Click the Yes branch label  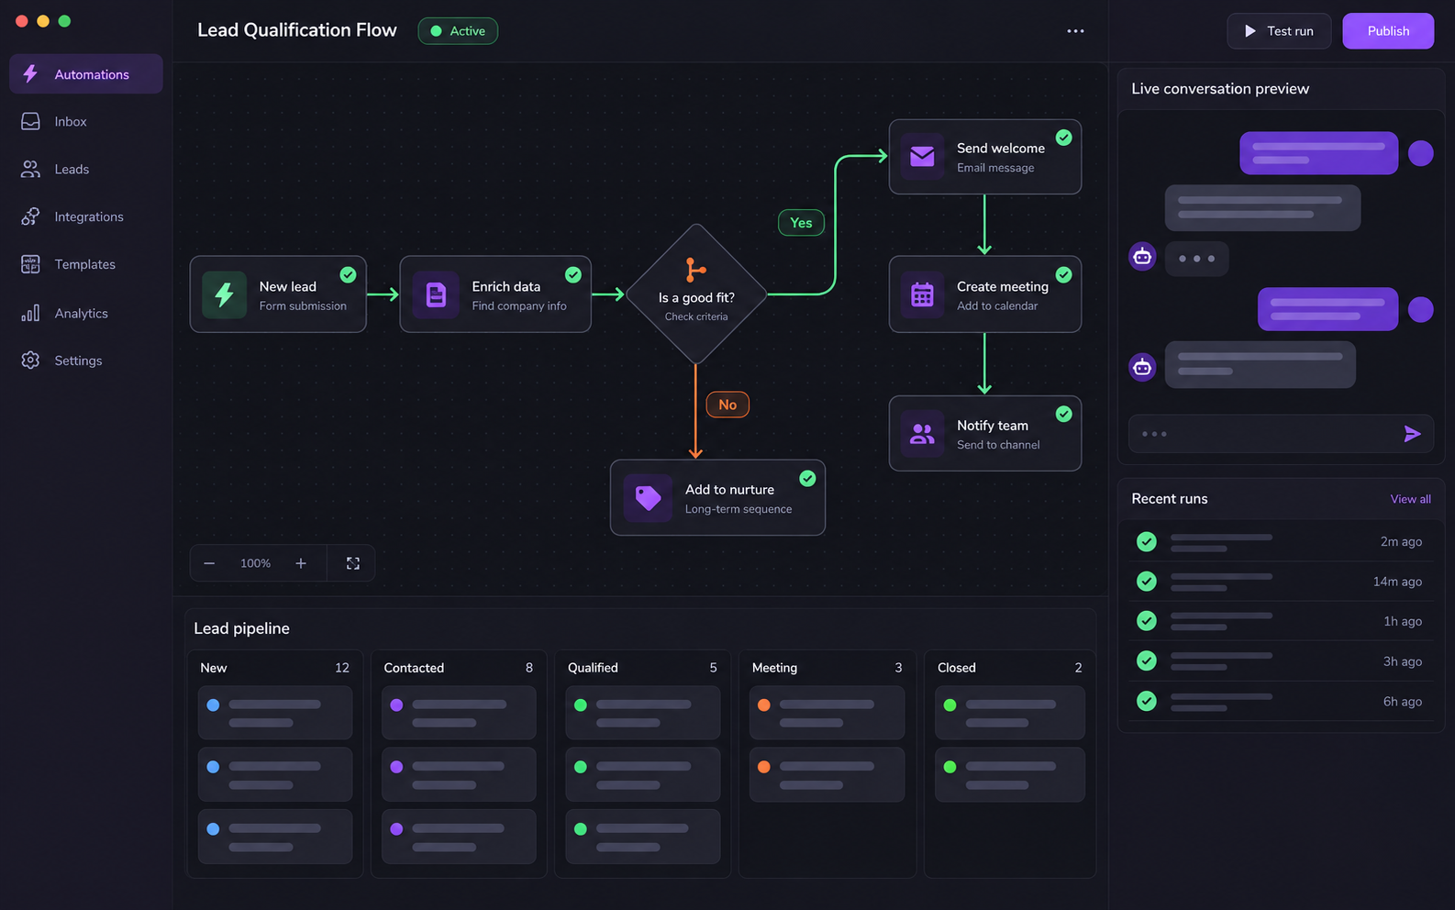click(801, 223)
